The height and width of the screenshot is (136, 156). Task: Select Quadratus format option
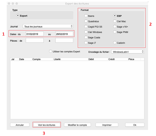coord(86,21)
